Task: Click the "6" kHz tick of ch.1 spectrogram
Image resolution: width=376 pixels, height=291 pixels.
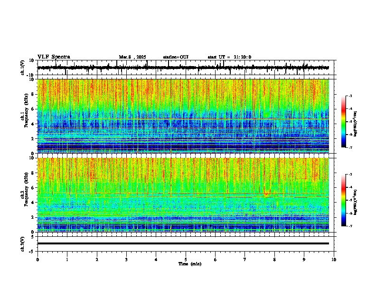Action: click(x=33, y=109)
